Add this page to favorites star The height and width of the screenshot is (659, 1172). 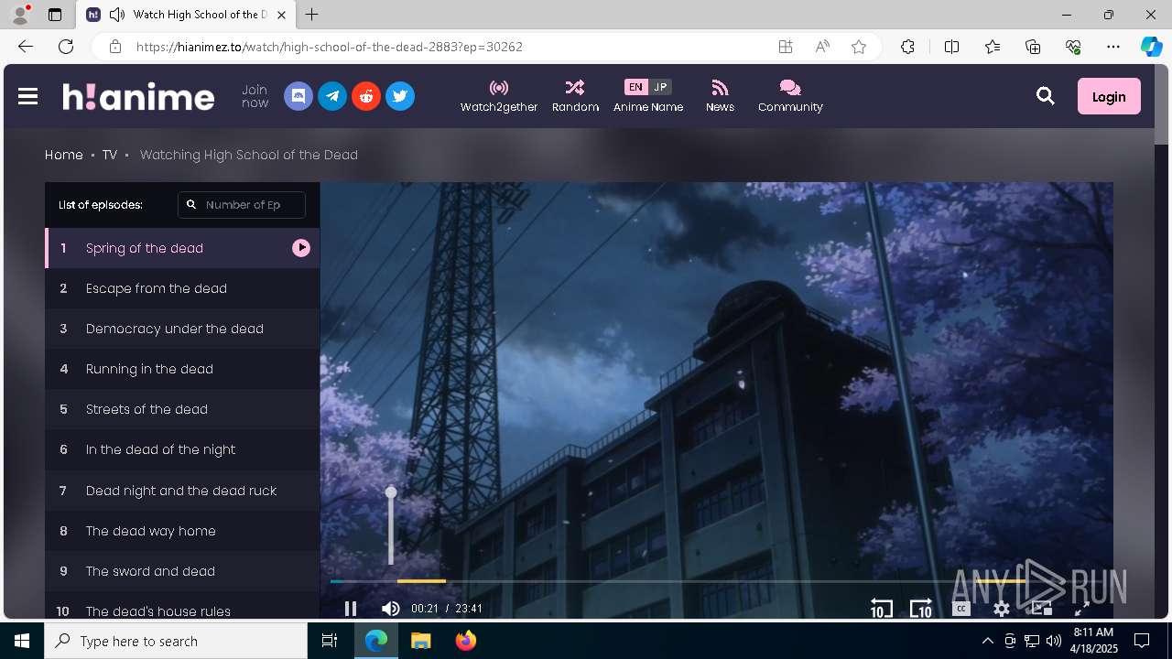[x=859, y=47]
